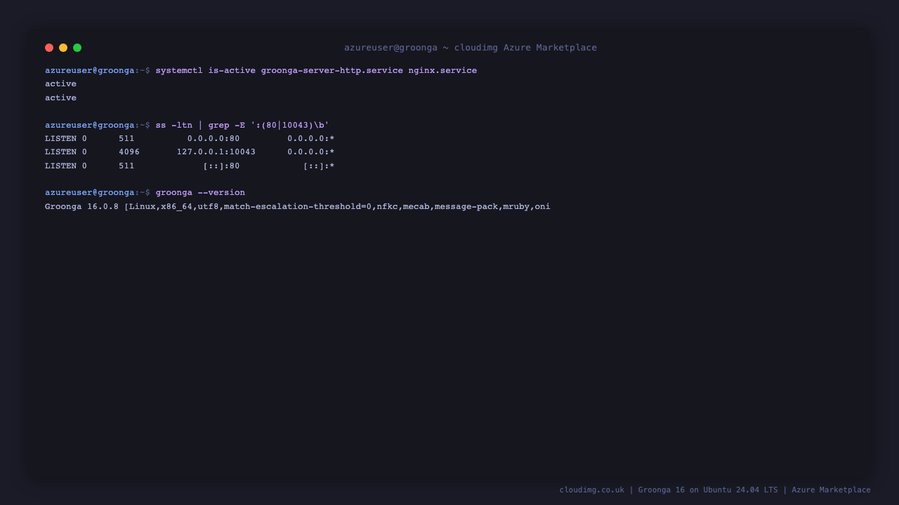Click 'match-escalation-threshold=0' in version output
This screenshot has width=899, height=505.
[x=298, y=207]
